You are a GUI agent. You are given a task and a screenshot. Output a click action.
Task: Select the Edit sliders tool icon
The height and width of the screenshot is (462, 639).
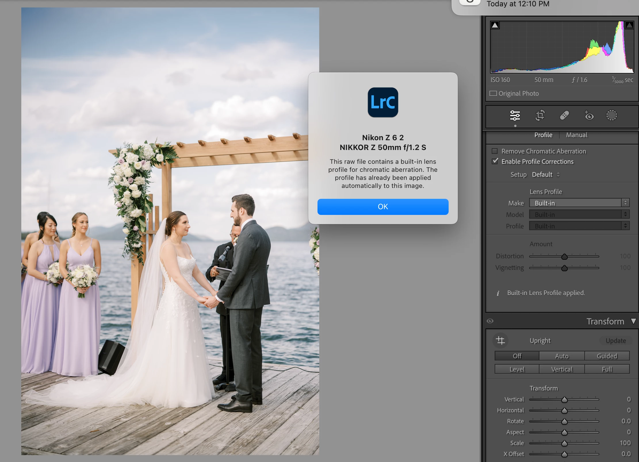click(515, 115)
